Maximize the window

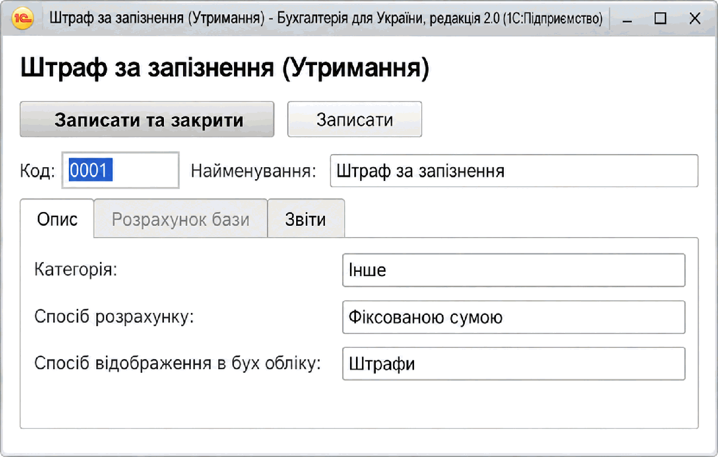click(660, 19)
